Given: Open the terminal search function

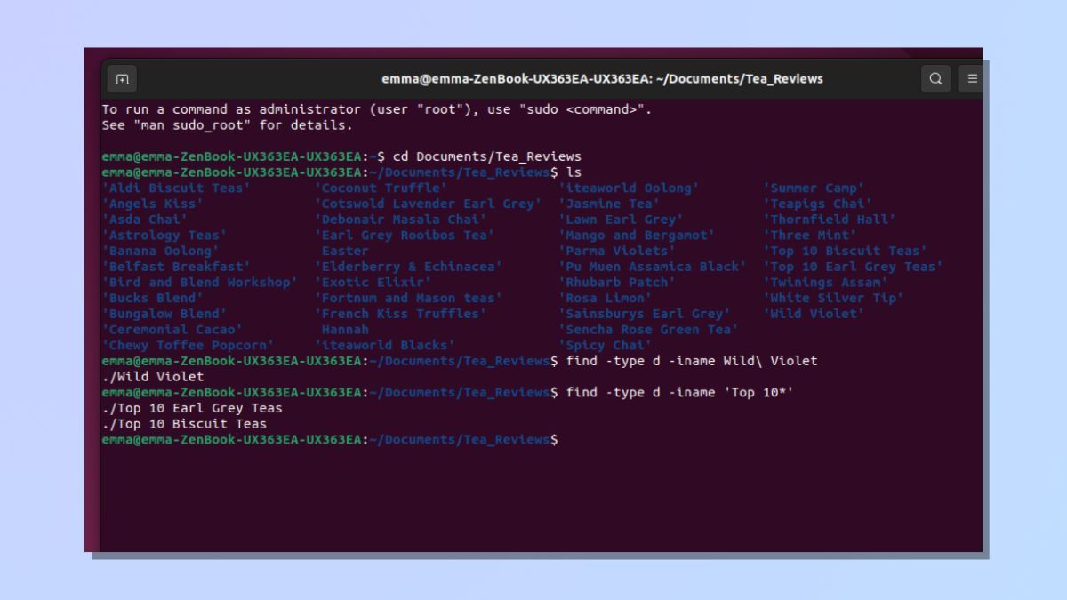Looking at the screenshot, I should click(x=935, y=78).
